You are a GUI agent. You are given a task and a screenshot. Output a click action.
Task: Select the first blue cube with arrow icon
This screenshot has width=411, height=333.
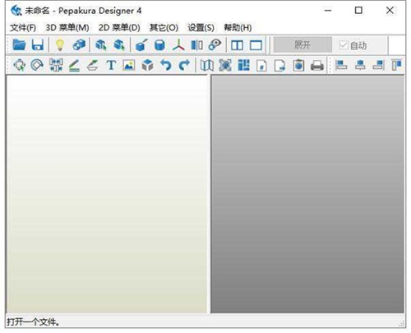[x=100, y=44]
